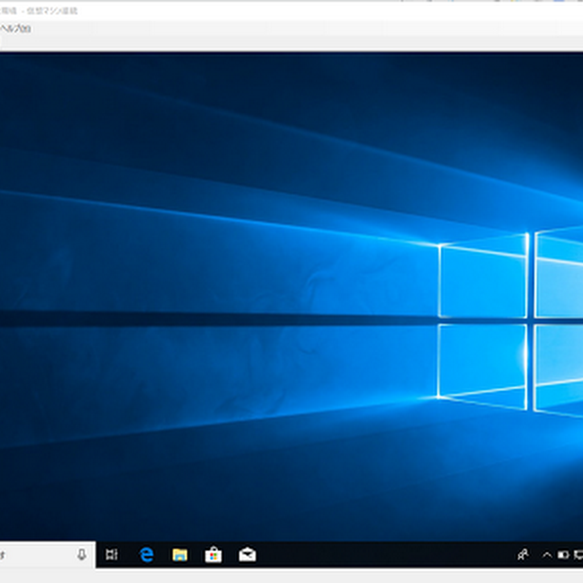Screen dimensions: 583x583
Task: Open the ヘルプ(H) menu
Action: pos(15,28)
